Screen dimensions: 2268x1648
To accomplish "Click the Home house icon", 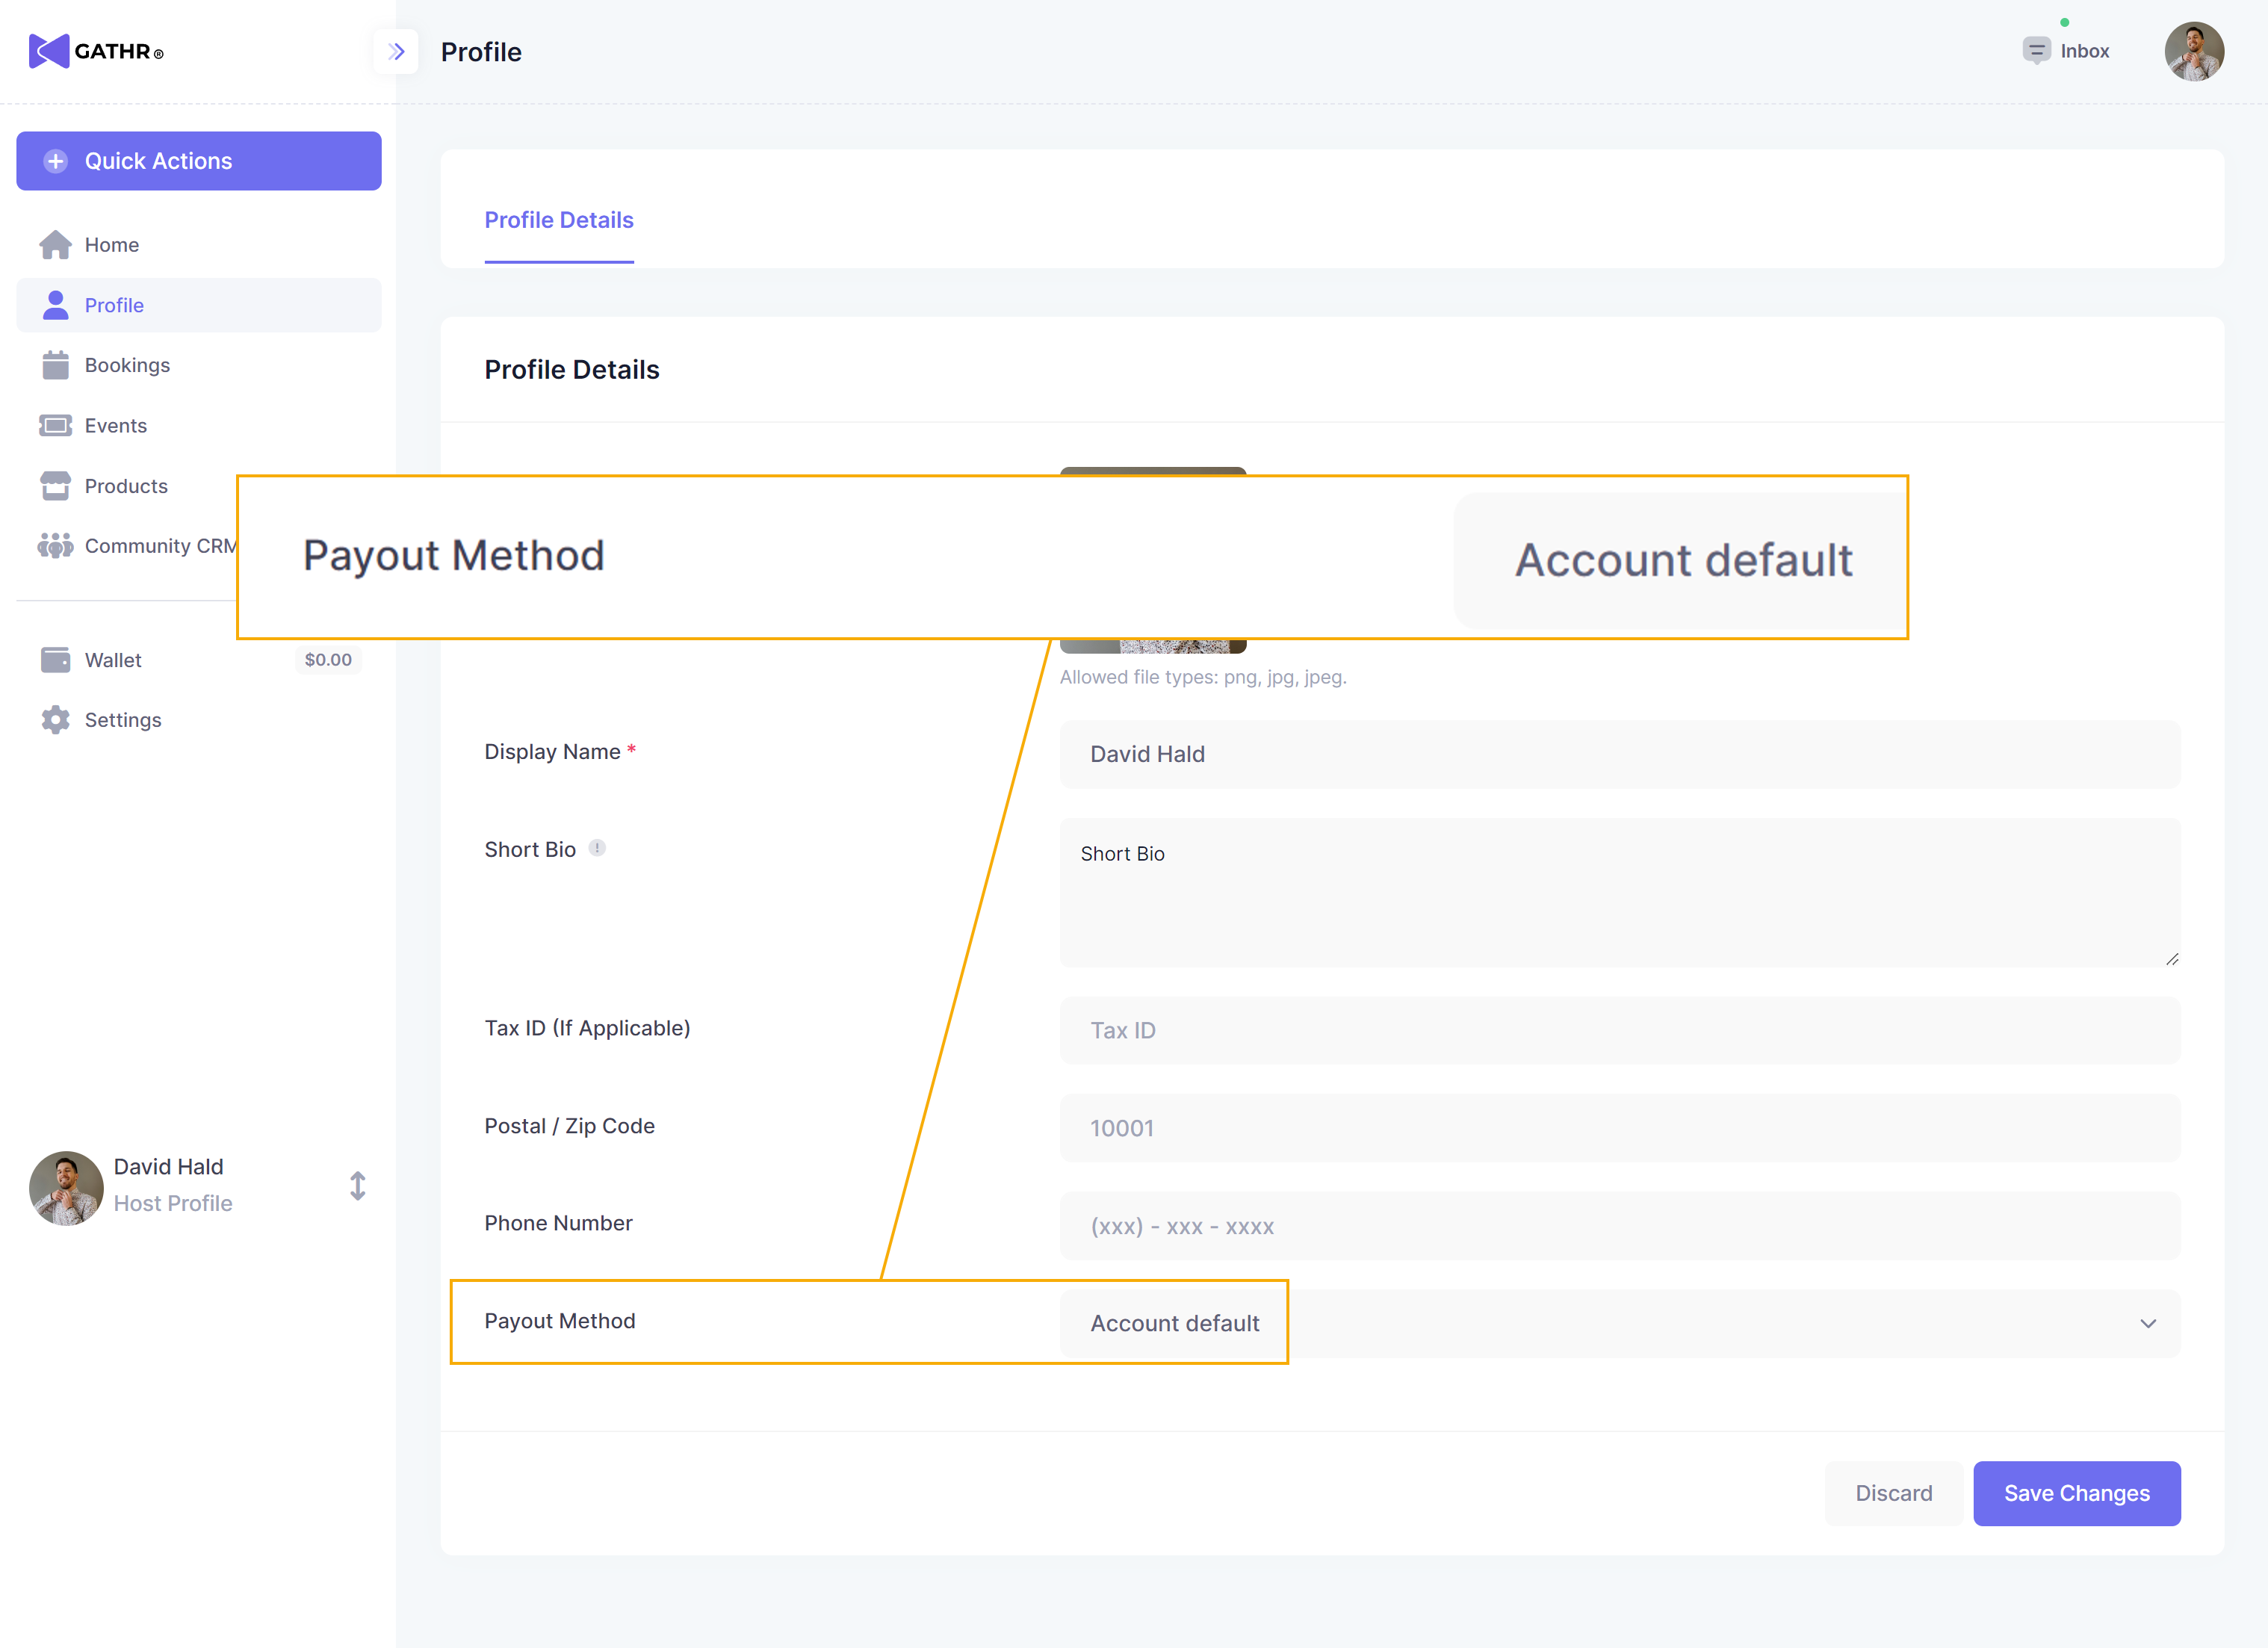I will tap(55, 245).
